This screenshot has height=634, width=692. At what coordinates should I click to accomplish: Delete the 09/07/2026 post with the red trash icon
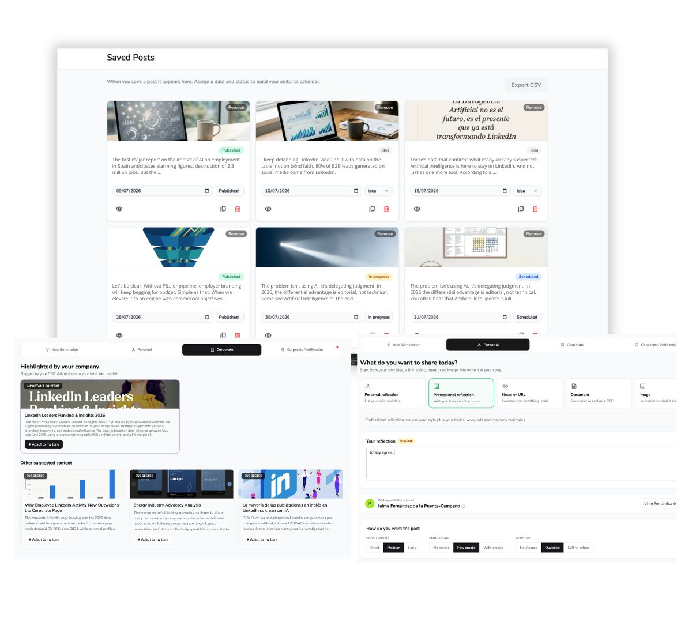click(238, 209)
